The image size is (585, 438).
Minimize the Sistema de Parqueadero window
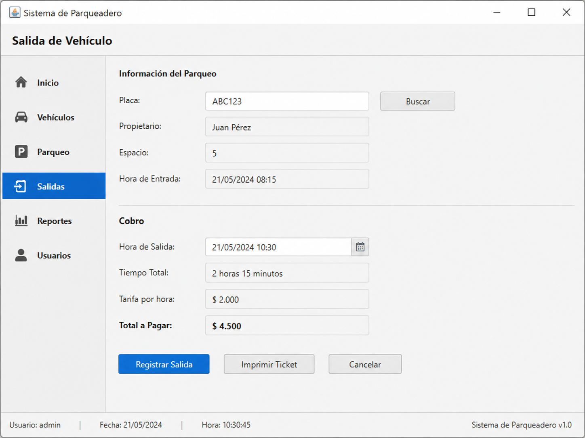click(497, 13)
